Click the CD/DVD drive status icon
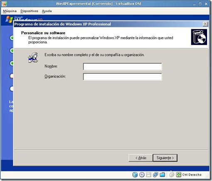This screenshot has width=212, height=181. tap(142, 175)
